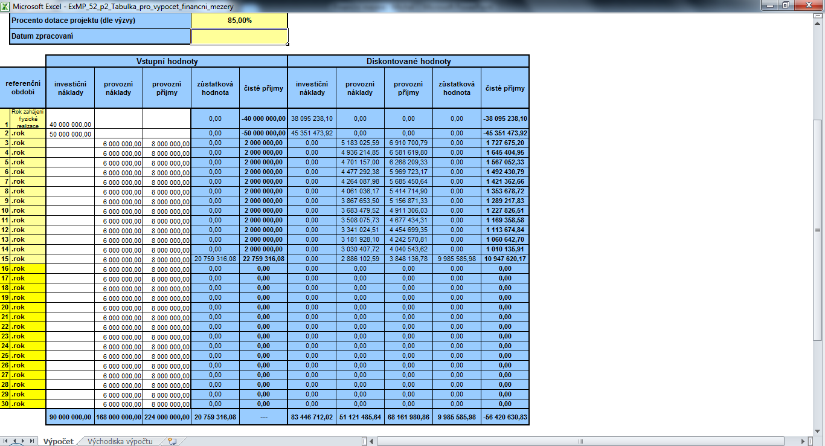This screenshot has width=825, height=446.
Task: Select the cell with 50 000 000,00
Action: (x=70, y=133)
